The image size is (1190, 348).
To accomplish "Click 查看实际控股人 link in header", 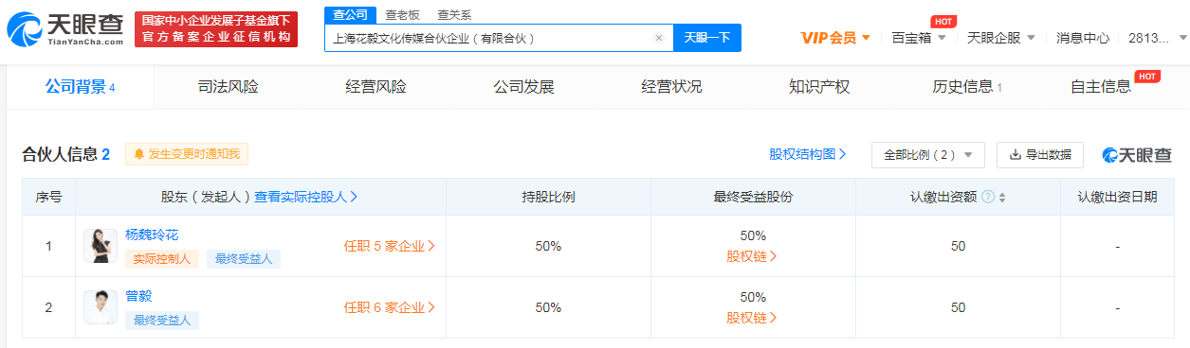I will point(305,198).
